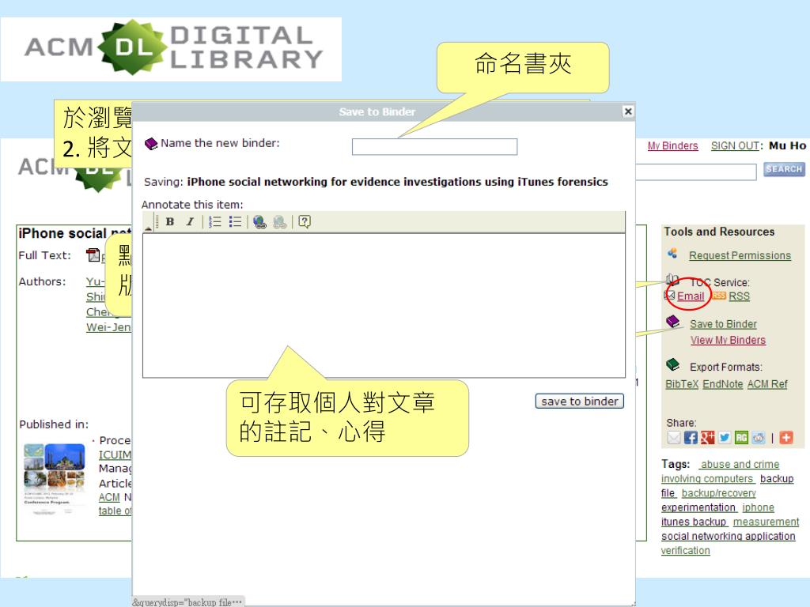Viewport: 810px width, 607px height.
Task: Click the itunes backup tag
Action: [x=694, y=522]
